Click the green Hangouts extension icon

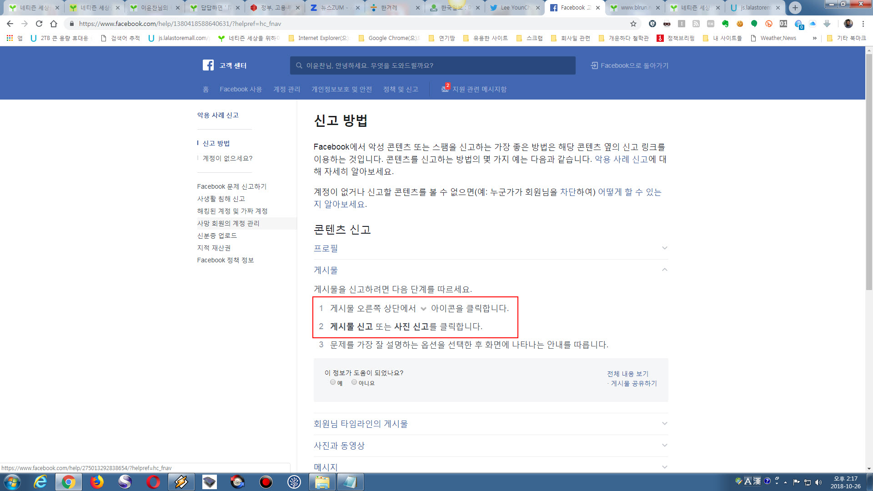(x=754, y=24)
